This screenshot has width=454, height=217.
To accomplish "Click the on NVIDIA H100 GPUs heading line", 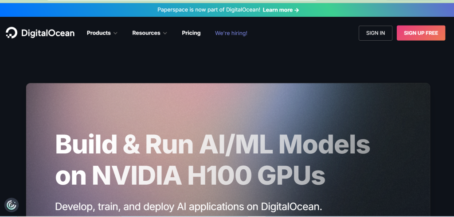I will tap(190, 175).
